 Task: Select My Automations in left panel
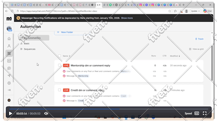34,38
